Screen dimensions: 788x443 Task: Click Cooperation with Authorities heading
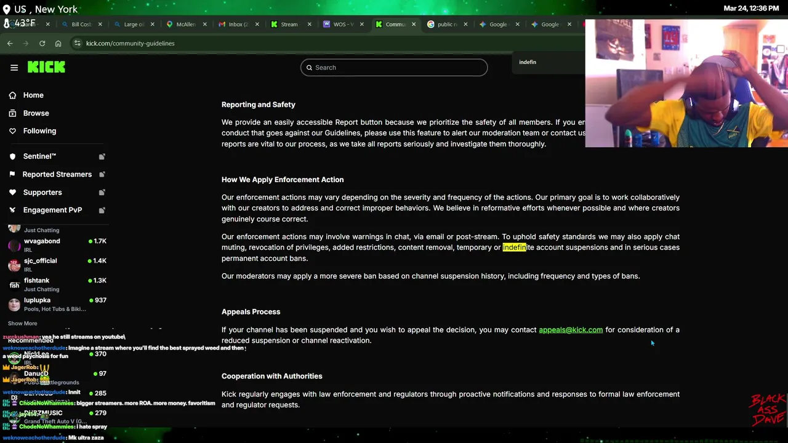coord(271,376)
